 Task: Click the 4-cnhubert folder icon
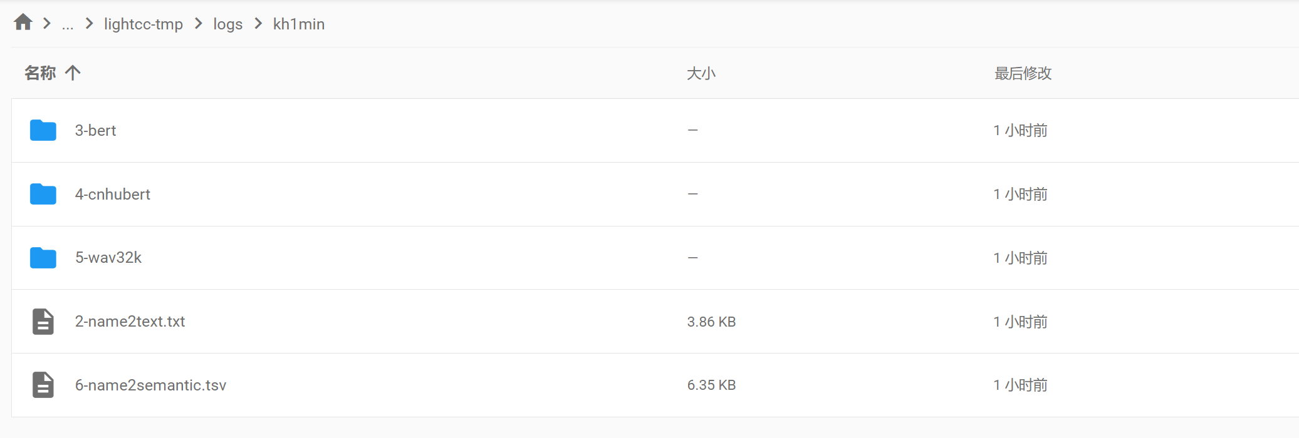click(43, 194)
